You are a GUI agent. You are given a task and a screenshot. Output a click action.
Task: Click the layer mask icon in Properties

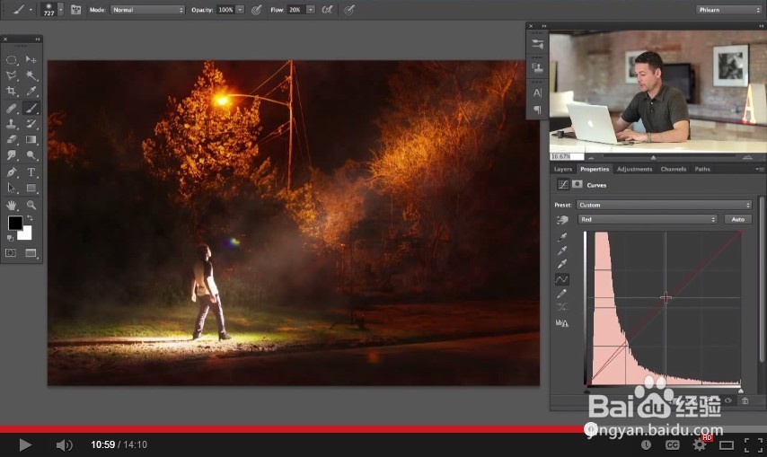577,184
